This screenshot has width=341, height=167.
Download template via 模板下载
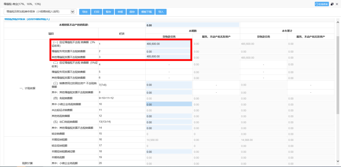pyautogui.click(x=146, y=12)
